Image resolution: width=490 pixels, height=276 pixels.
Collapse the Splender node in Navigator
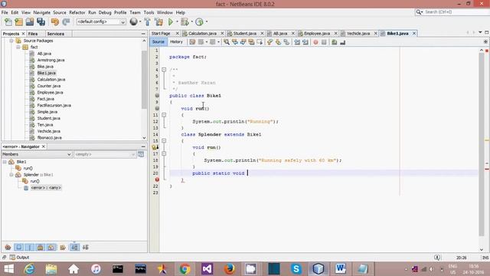coord(11,175)
